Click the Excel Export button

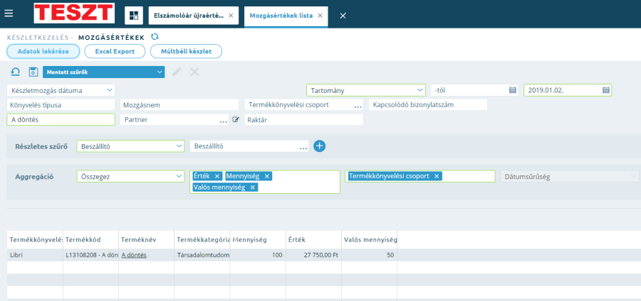(115, 51)
